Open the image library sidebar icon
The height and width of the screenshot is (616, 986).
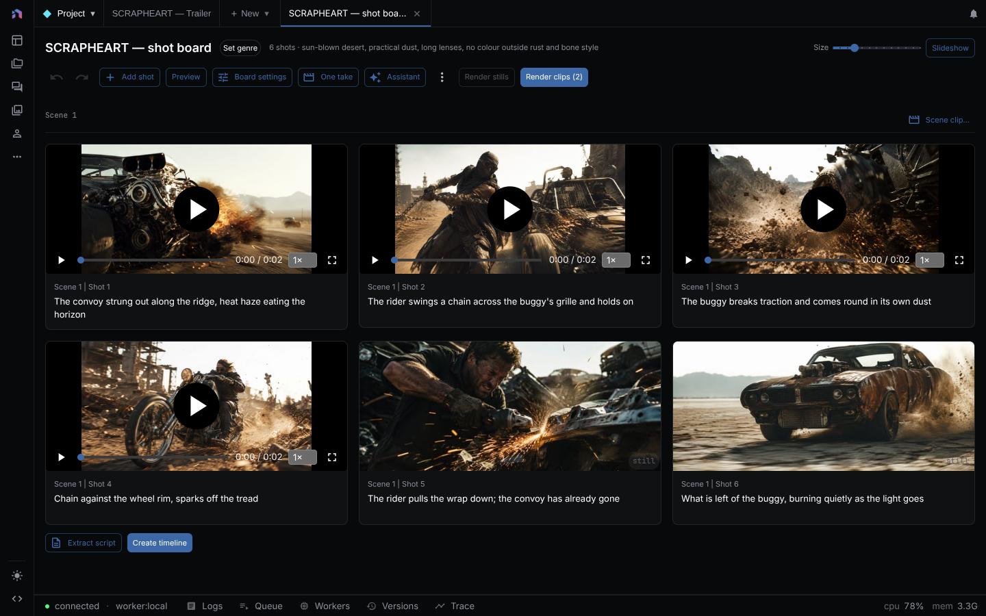tap(17, 110)
